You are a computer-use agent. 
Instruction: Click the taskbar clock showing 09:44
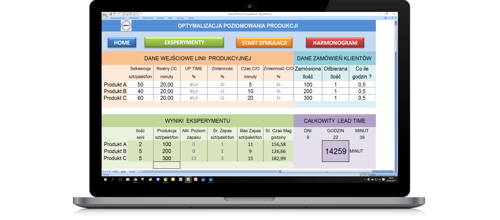click(391, 179)
